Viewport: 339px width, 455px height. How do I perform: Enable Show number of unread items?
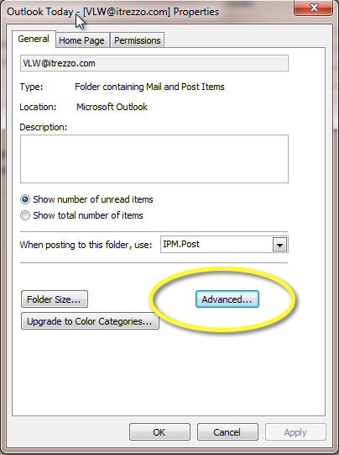[25, 199]
